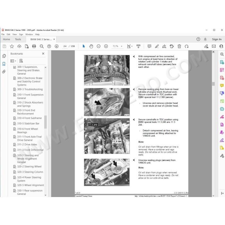Click the current page number field
Screen dimensions: 225x225
pos(65,46)
